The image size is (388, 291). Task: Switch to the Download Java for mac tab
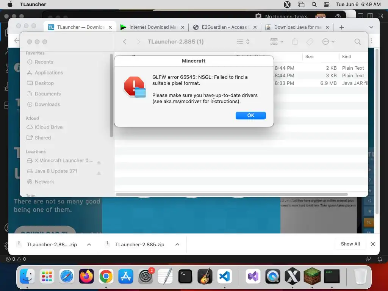click(297, 27)
